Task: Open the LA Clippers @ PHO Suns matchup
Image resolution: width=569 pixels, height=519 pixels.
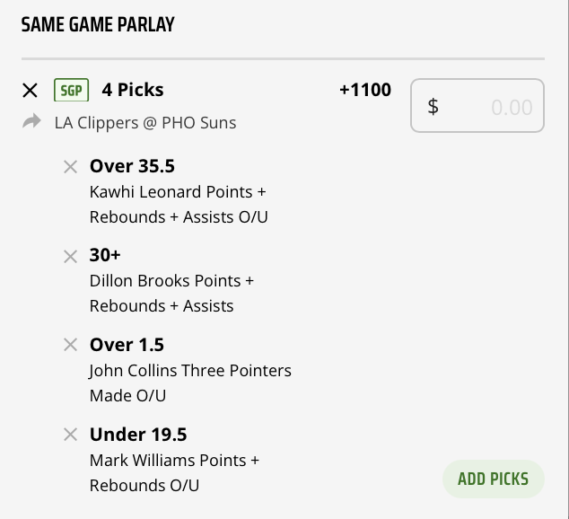Action: click(x=144, y=122)
